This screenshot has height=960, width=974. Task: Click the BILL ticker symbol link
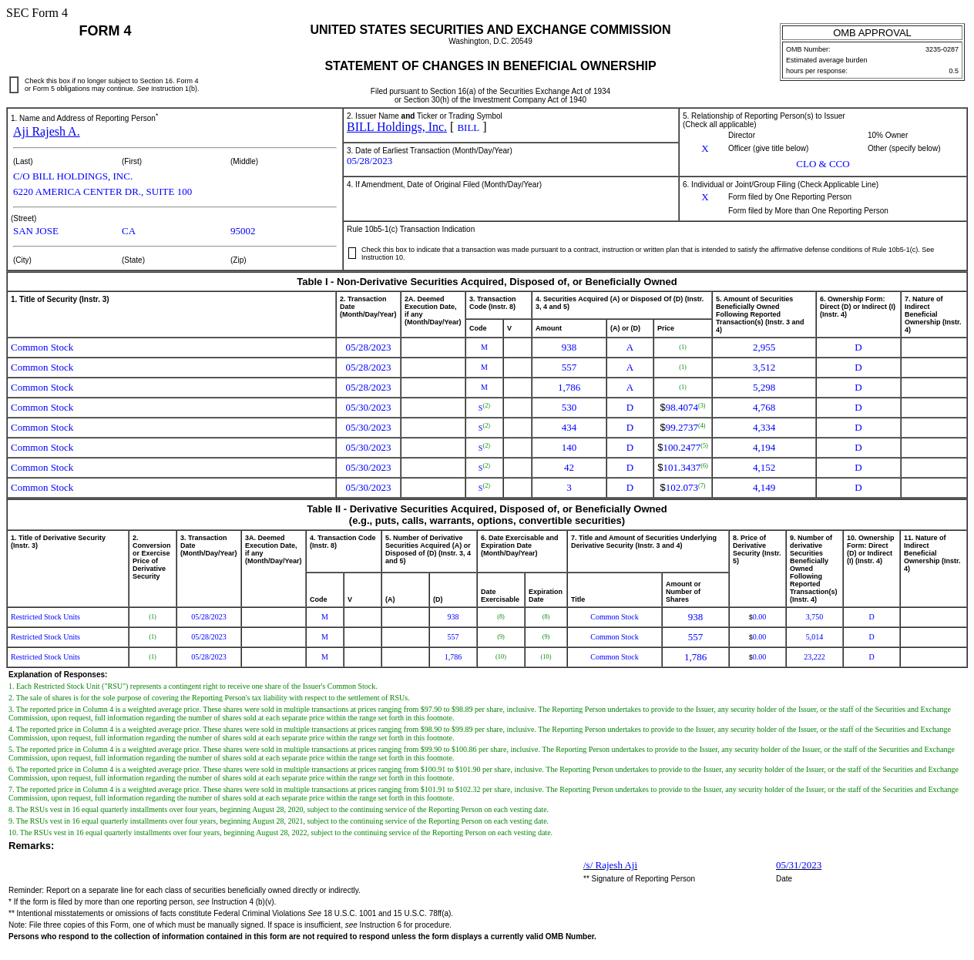pos(467,126)
